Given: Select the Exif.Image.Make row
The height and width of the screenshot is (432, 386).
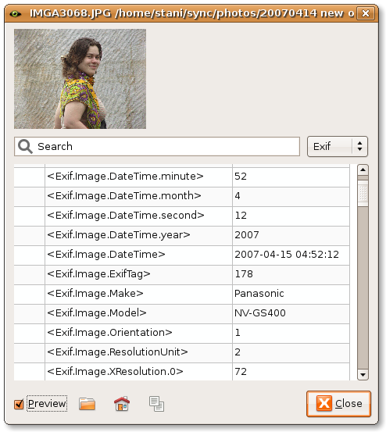Looking at the screenshot, I should tap(182, 294).
